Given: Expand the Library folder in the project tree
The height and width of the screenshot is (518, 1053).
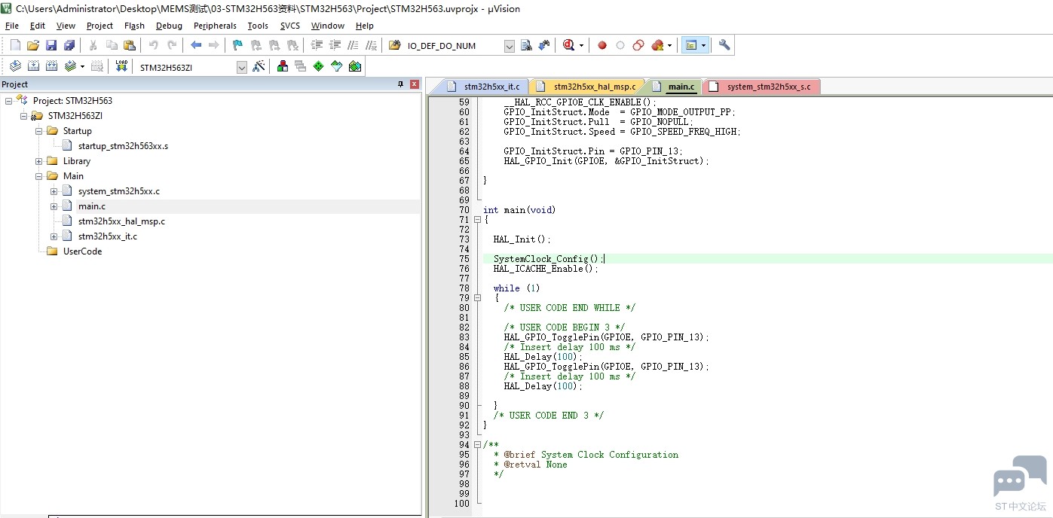Looking at the screenshot, I should pyautogui.click(x=38, y=161).
